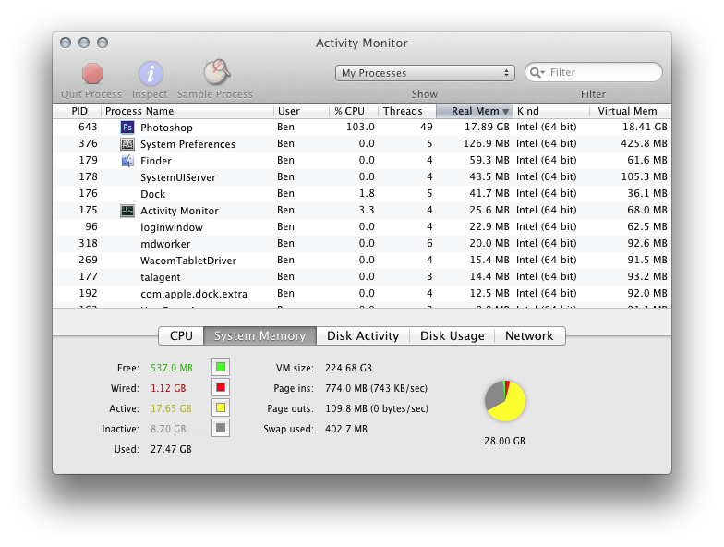Click the Quit Process stop-sign icon
The width and height of the screenshot is (724, 547).
(x=92, y=74)
